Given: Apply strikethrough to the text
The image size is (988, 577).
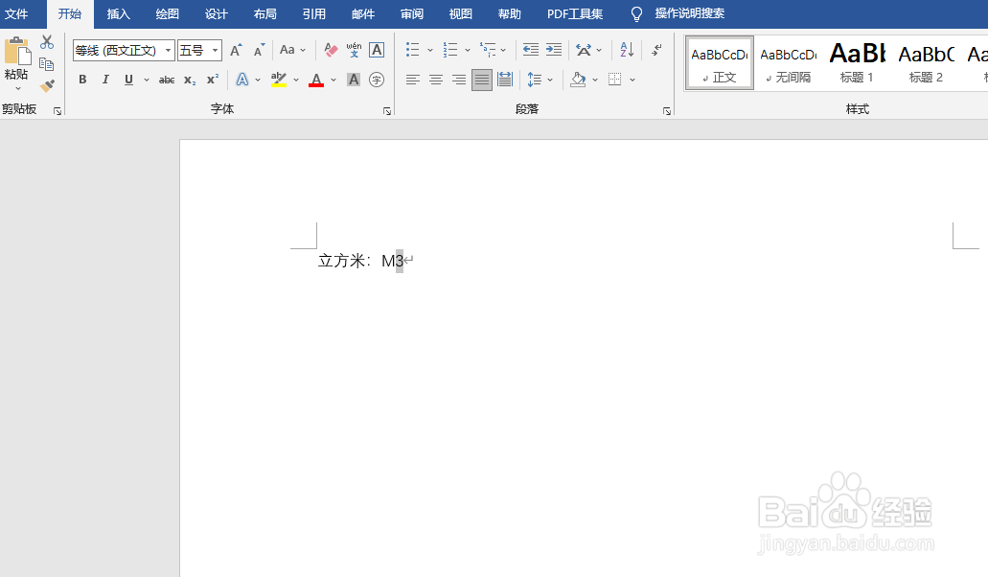Looking at the screenshot, I should coord(166,80).
